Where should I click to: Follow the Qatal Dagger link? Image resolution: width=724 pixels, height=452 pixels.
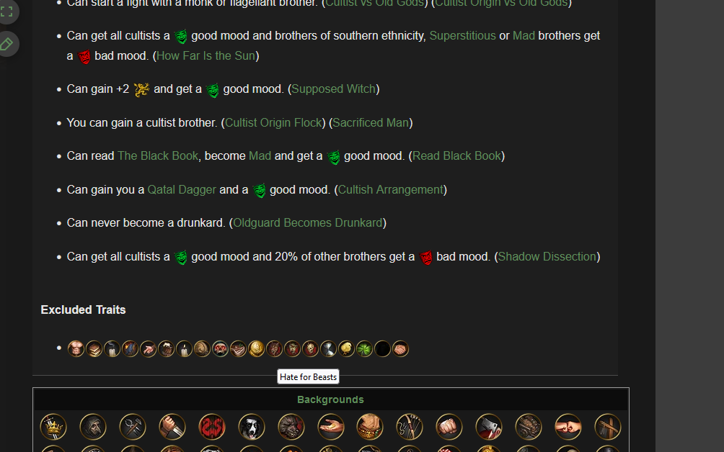(x=182, y=190)
